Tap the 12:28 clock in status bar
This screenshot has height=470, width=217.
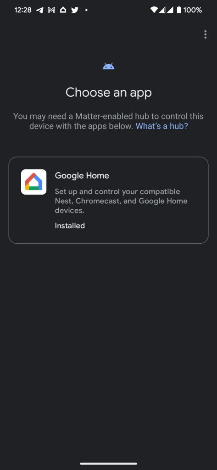(23, 10)
